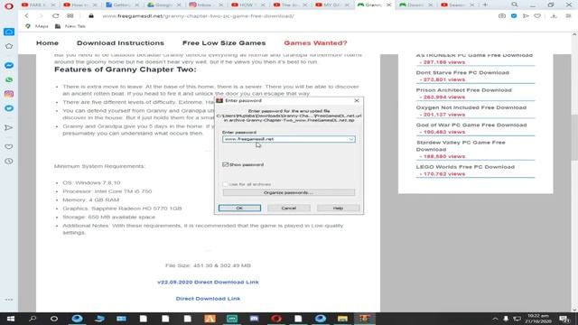Open downloads icon in toolbar
The image size is (578, 325).
(554, 16)
